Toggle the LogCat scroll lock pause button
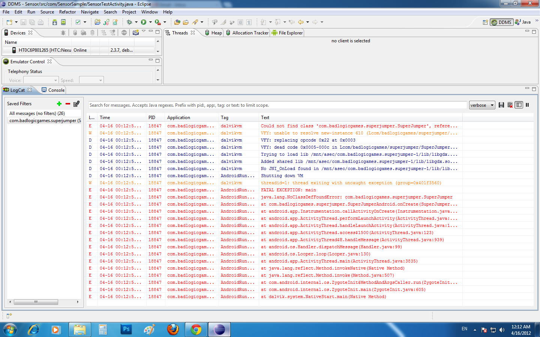The width and height of the screenshot is (540, 337). (x=527, y=105)
